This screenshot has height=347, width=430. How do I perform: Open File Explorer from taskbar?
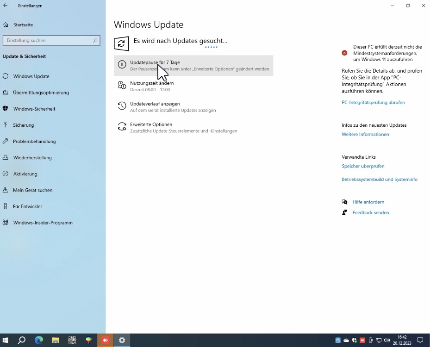[x=56, y=341]
